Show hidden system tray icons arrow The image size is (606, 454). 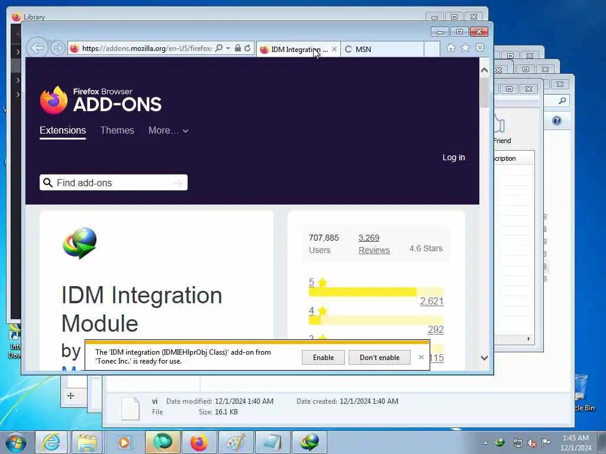[x=485, y=443]
